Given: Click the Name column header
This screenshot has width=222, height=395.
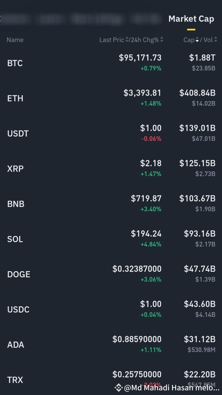Looking at the screenshot, I should [x=15, y=40].
